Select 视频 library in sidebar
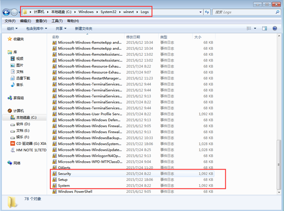This screenshot has height=211, width=284. click(17, 59)
